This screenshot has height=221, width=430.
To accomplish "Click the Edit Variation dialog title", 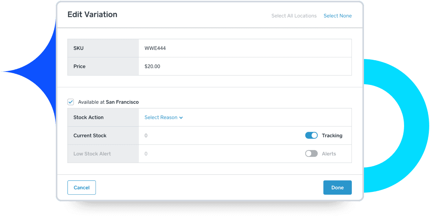I will click(92, 15).
